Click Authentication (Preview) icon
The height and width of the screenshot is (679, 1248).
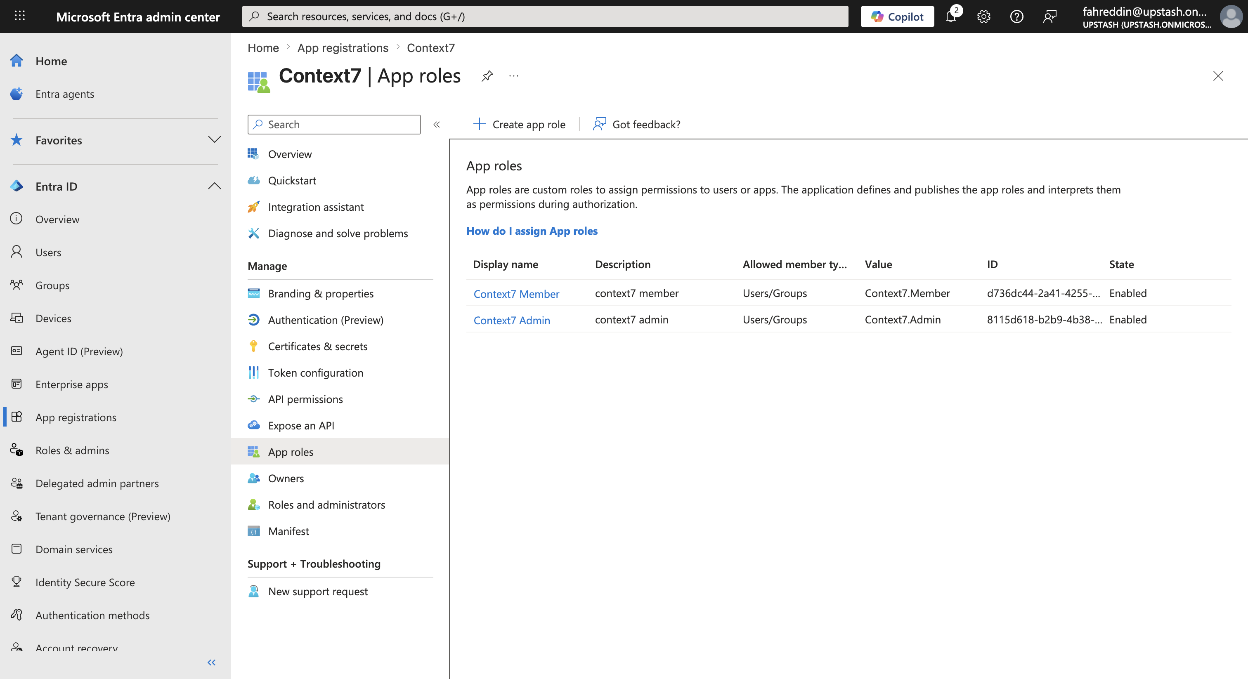coord(253,320)
